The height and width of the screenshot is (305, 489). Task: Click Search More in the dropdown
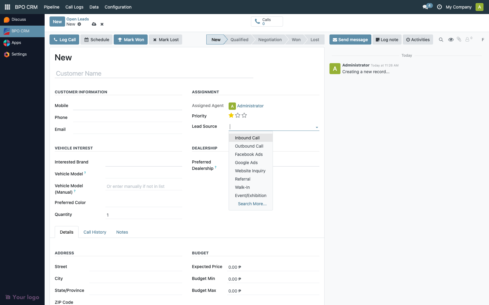point(252,203)
